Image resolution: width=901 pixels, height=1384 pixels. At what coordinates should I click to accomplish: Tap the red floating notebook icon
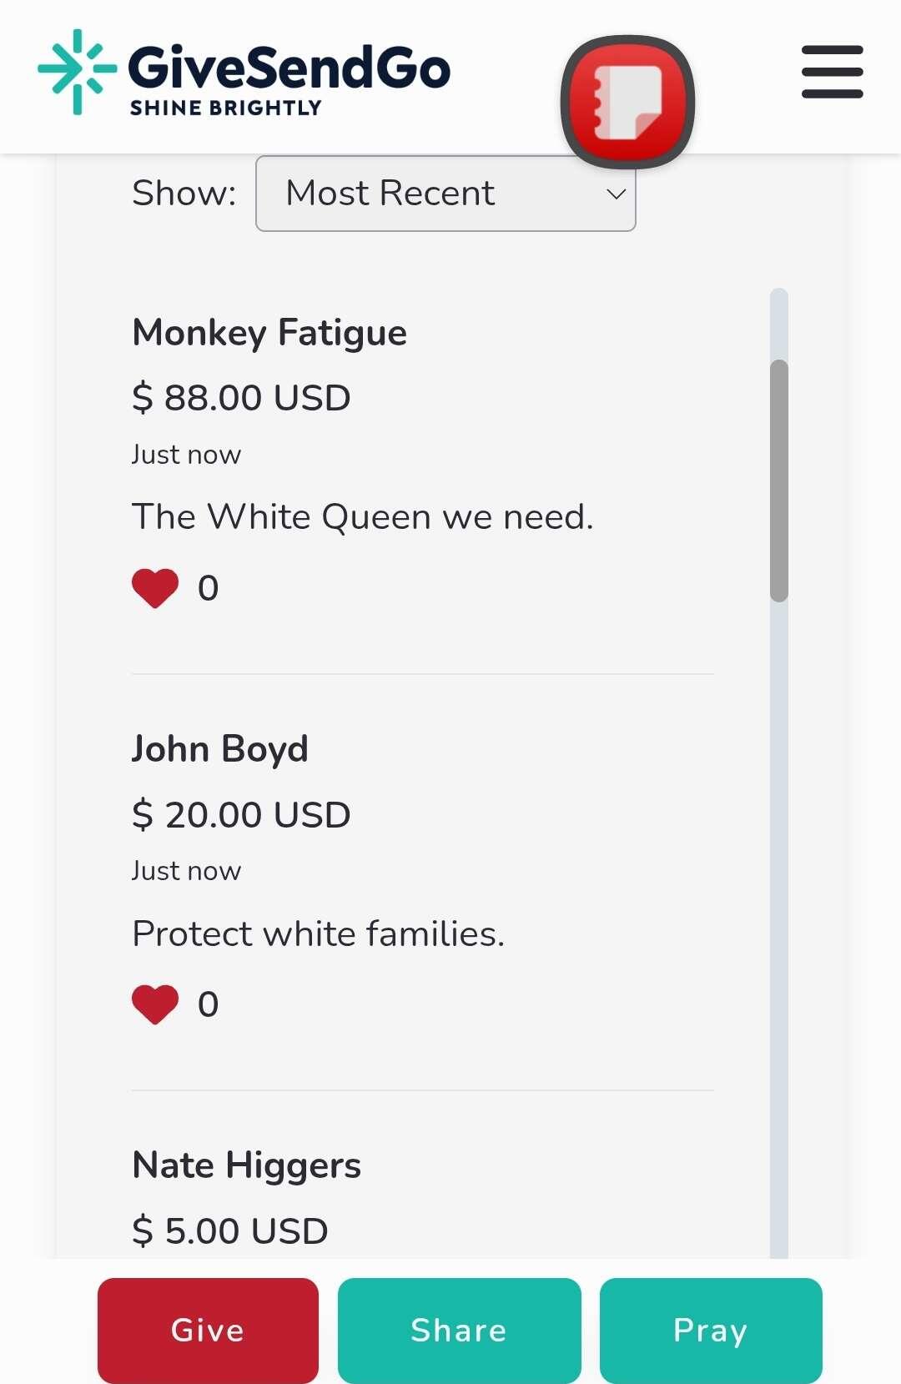point(627,102)
